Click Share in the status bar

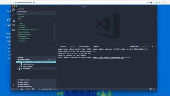point(34,89)
